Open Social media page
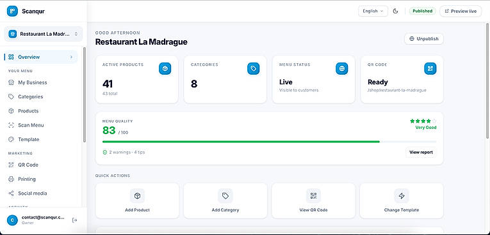This screenshot has width=490, height=235. click(41, 193)
